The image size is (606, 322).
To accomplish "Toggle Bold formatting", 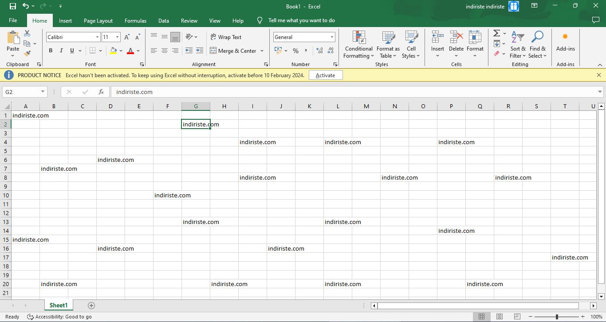I will [51, 51].
